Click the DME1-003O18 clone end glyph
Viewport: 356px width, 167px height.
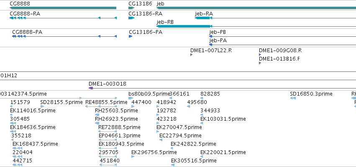tap(91, 88)
